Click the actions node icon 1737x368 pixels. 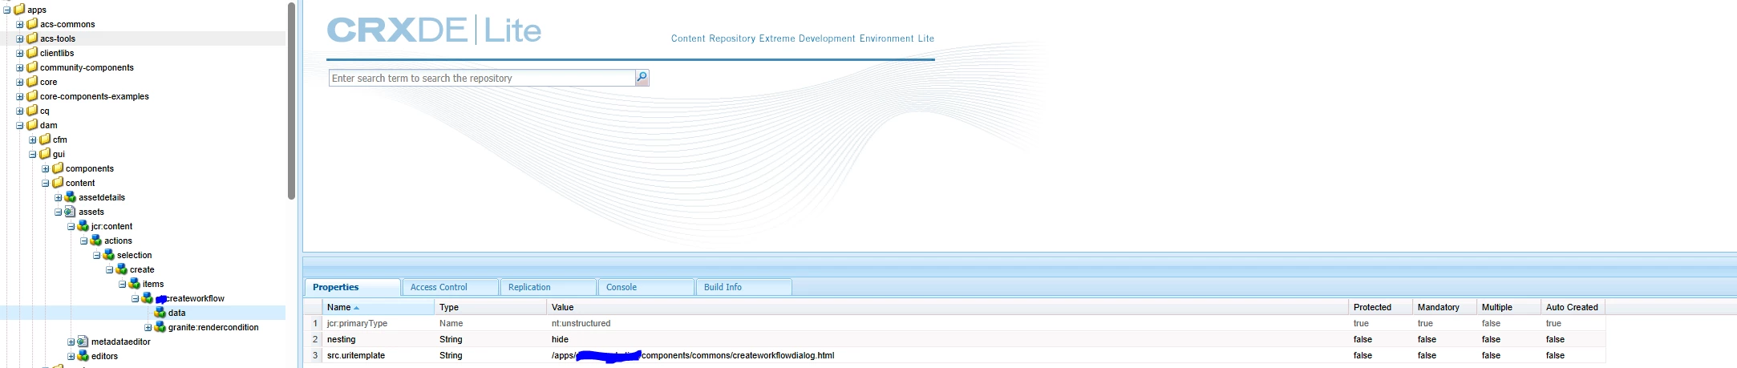click(96, 241)
